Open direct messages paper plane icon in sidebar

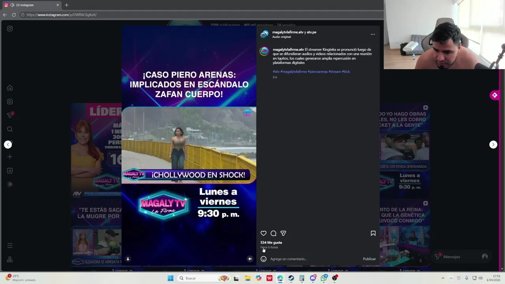(x=10, y=115)
